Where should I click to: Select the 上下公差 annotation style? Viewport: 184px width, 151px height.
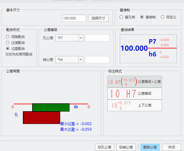coord(135,105)
